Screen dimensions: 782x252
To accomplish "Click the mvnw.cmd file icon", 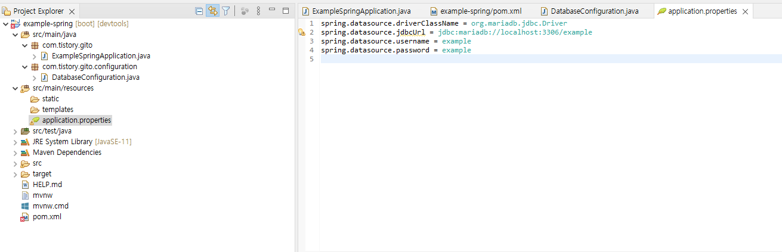I will (25, 206).
